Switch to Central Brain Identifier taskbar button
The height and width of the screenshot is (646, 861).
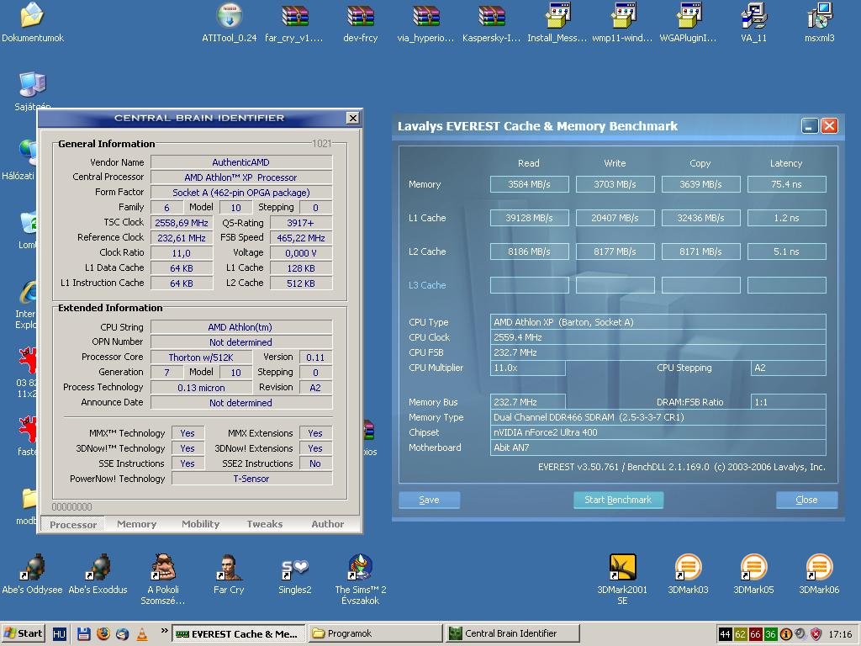click(513, 633)
